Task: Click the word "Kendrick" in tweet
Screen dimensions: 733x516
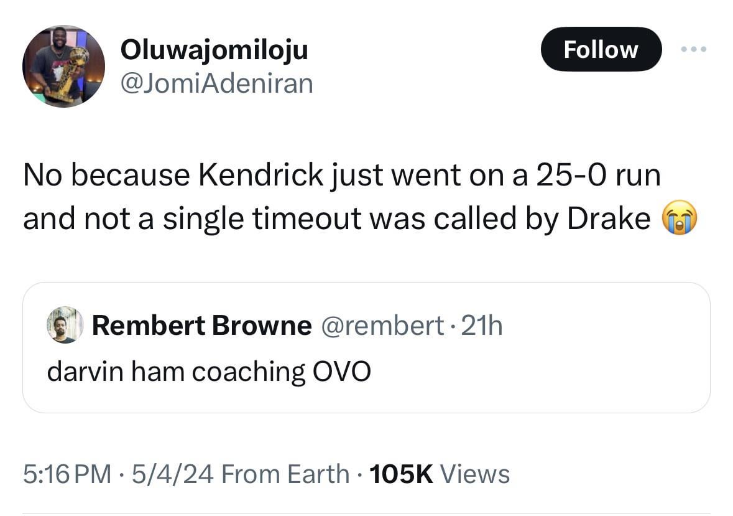Action: (x=260, y=176)
